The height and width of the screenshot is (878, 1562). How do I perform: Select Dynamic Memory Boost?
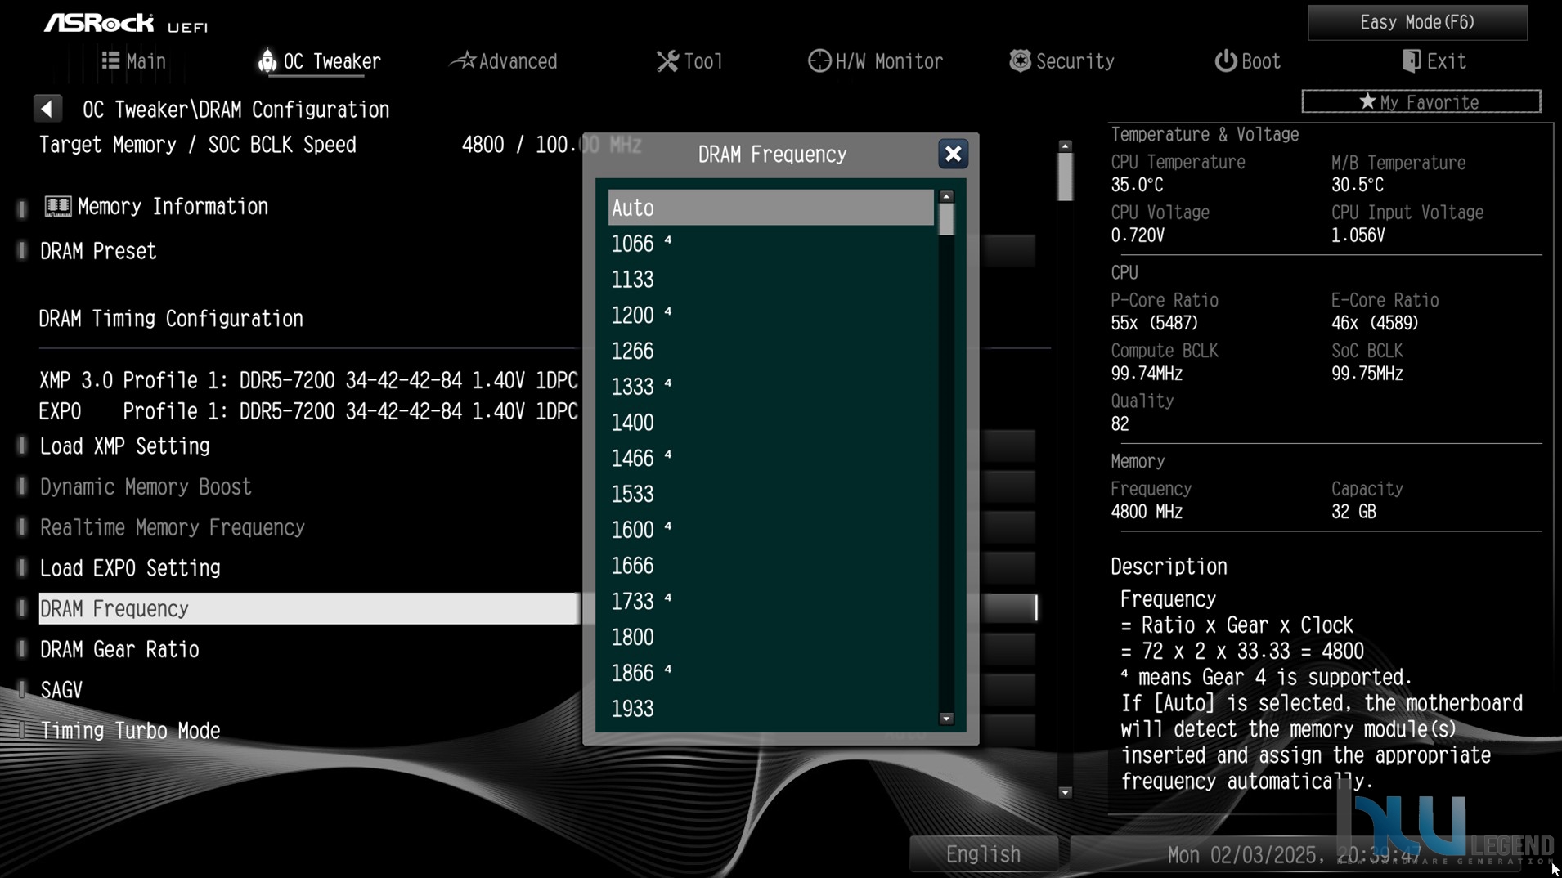pyautogui.click(x=146, y=487)
